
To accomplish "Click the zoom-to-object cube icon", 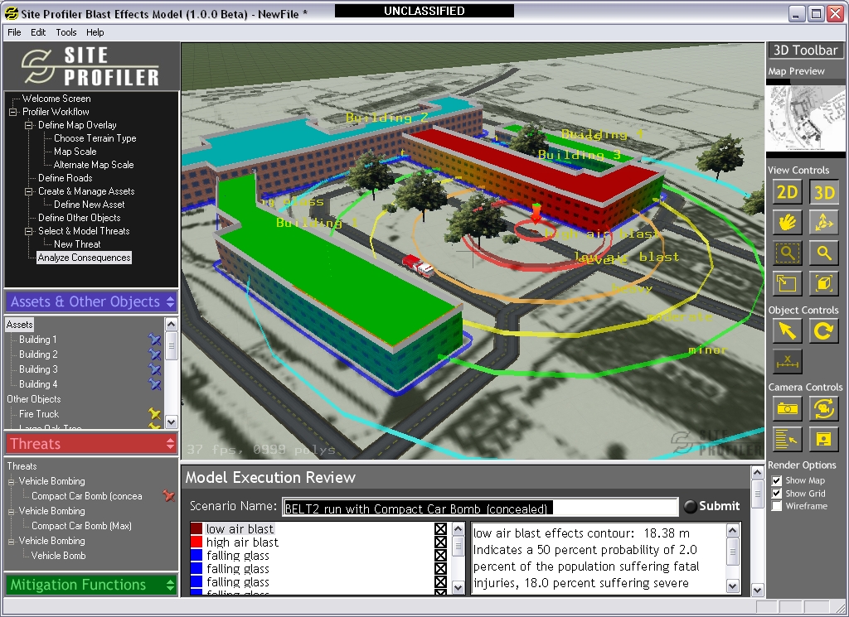I will pos(823,283).
